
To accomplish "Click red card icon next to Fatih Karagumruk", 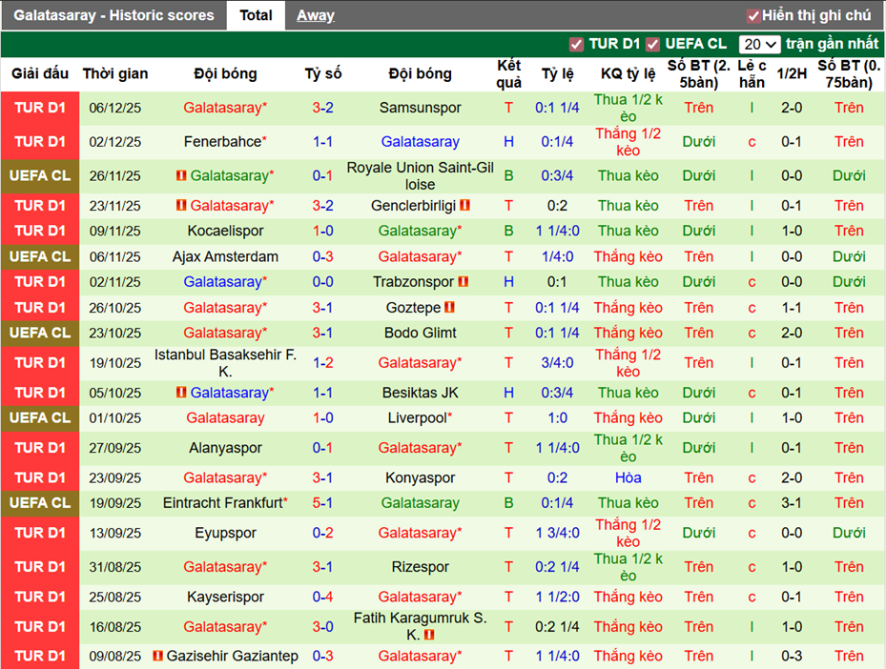I will pyautogui.click(x=429, y=635).
